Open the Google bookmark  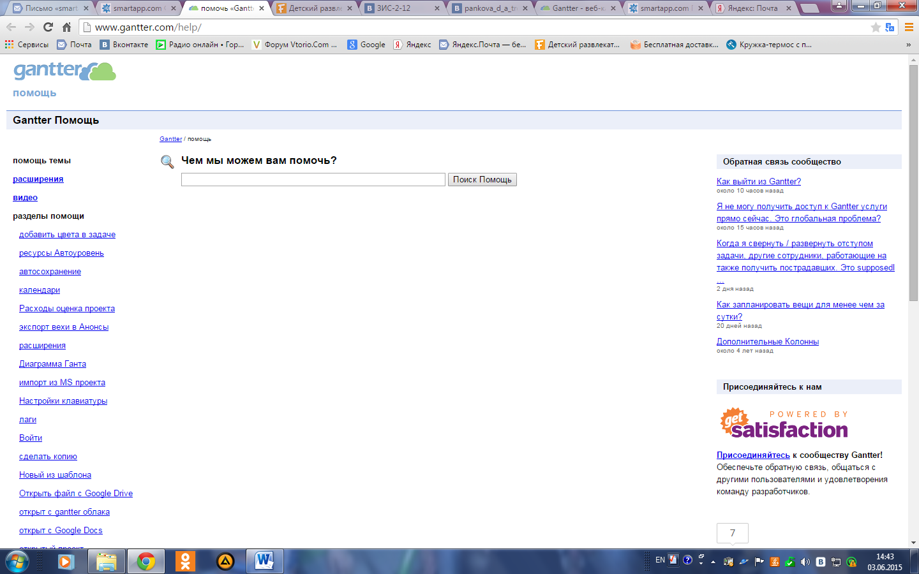tap(366, 45)
